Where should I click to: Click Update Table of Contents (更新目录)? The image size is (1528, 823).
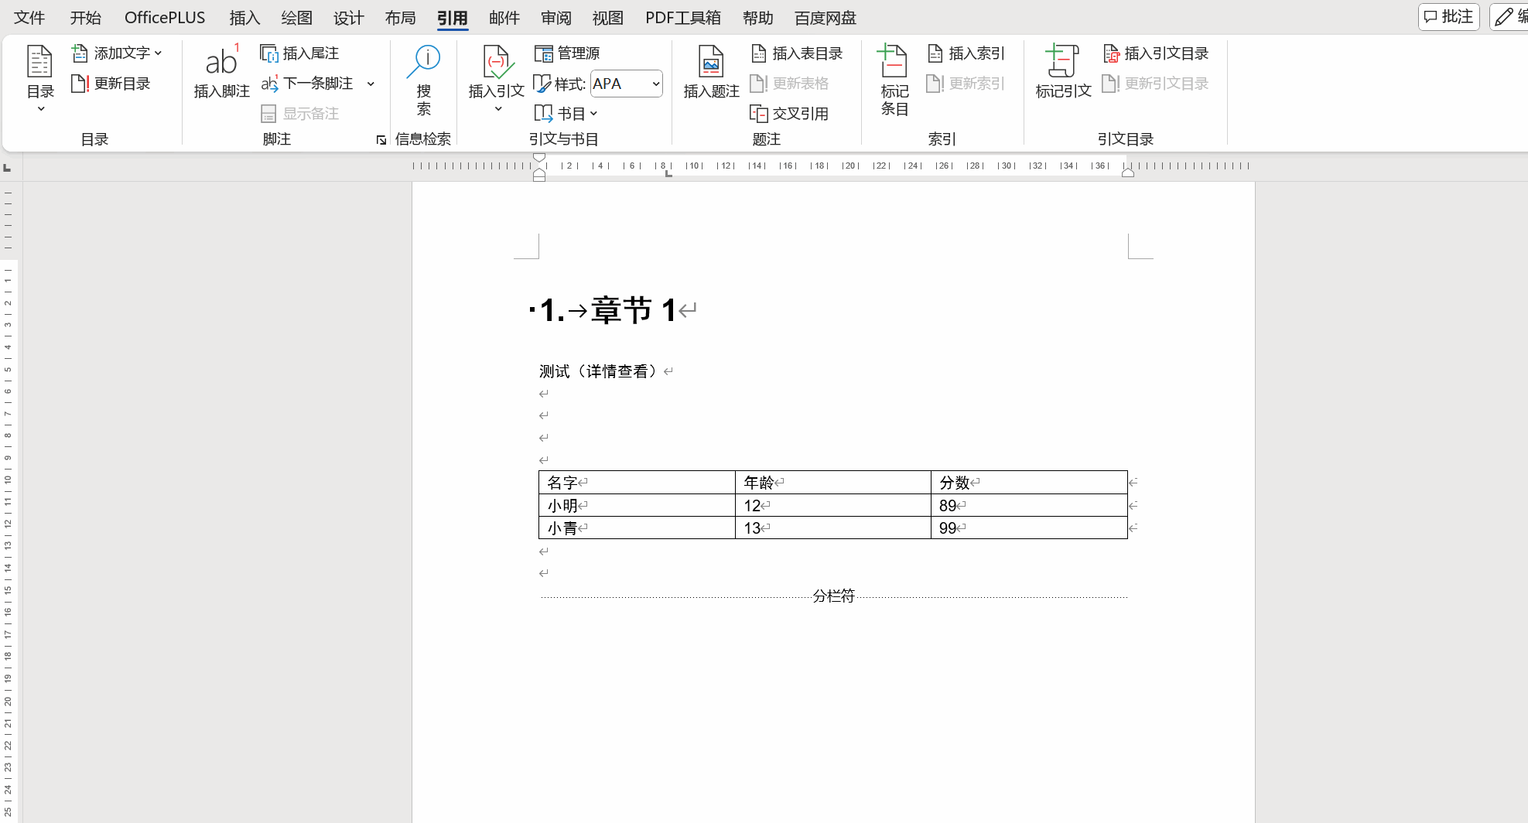111,84
